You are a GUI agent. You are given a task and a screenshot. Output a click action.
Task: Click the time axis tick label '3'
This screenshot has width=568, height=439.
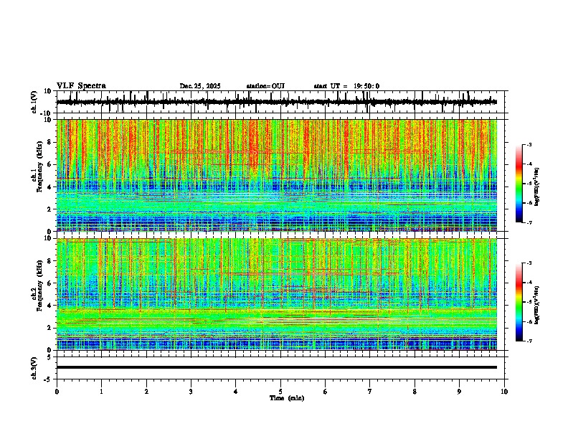point(191,392)
